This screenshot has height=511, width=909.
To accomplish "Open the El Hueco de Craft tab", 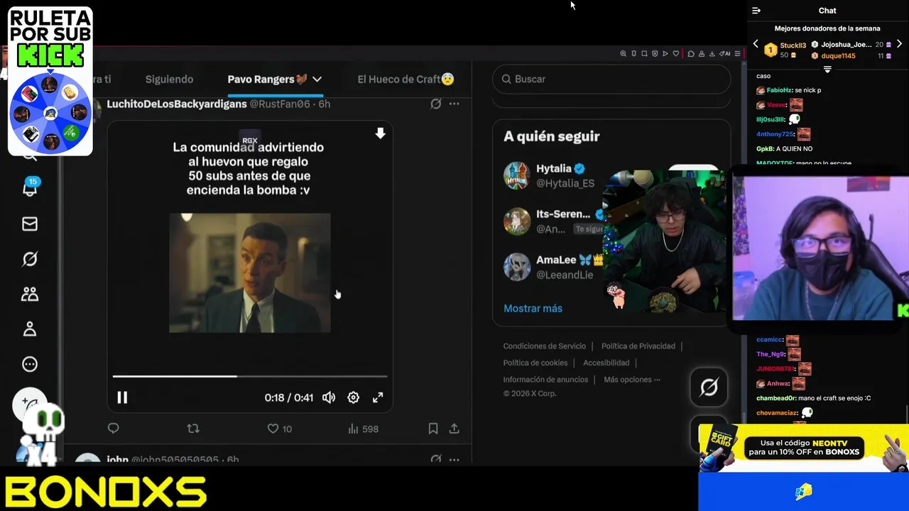I will pos(405,79).
